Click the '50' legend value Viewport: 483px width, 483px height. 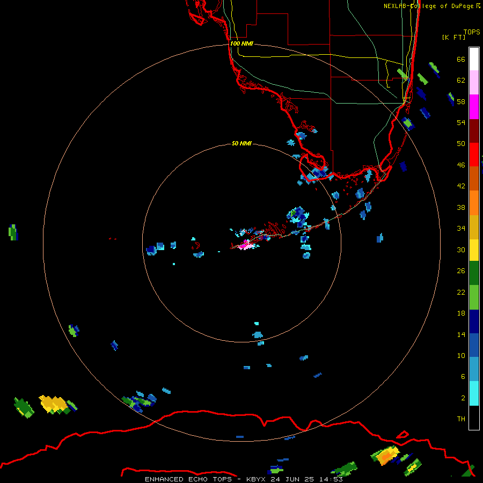click(x=461, y=144)
